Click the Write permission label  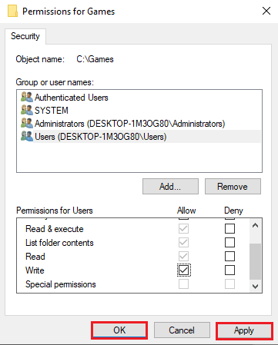35,270
